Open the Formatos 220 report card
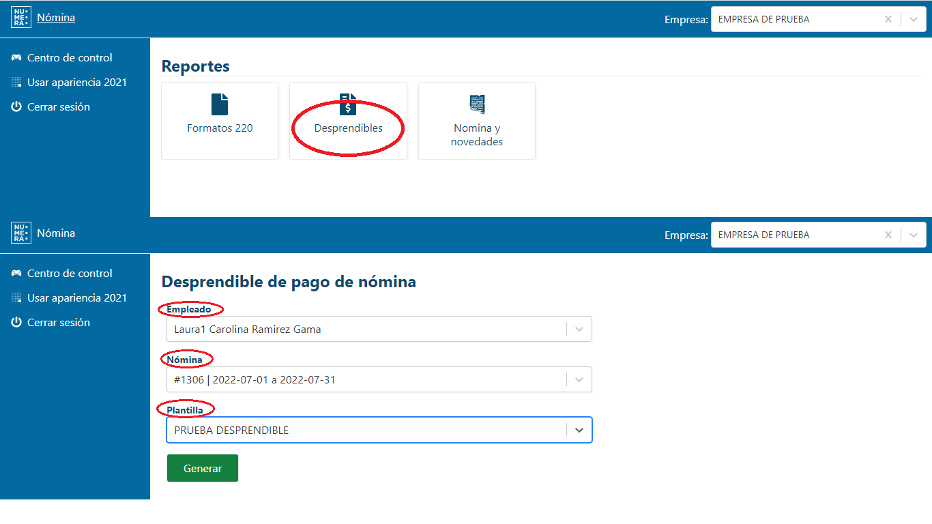Viewport: 932px width, 524px height. click(220, 121)
